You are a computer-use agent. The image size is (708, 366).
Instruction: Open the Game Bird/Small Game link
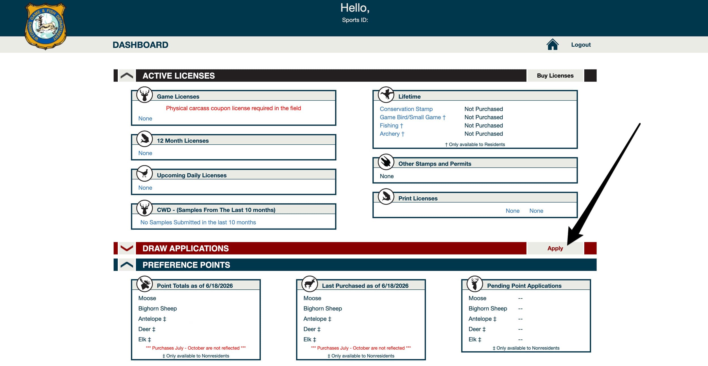click(x=413, y=117)
